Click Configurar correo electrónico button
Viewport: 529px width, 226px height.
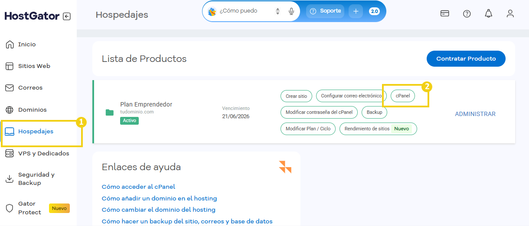coord(351,96)
